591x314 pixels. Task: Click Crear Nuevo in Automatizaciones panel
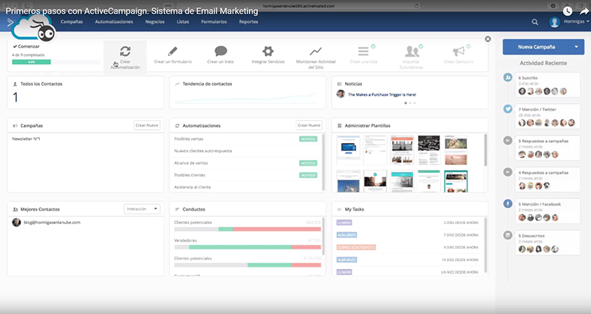click(x=309, y=125)
